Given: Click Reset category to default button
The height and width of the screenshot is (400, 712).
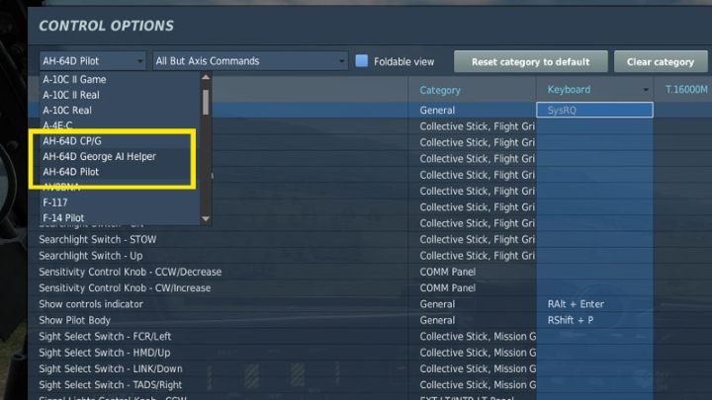Looking at the screenshot, I should (x=530, y=61).
